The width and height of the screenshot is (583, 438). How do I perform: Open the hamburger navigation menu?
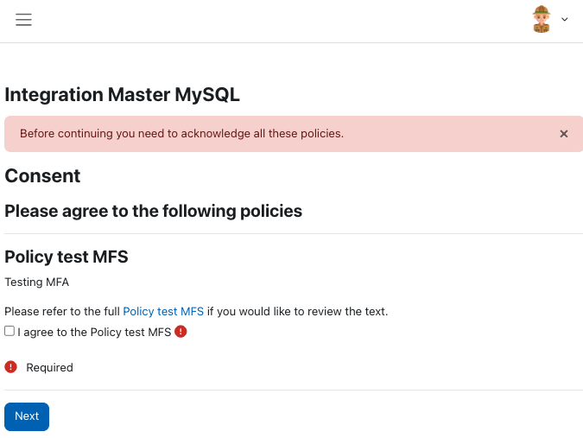(23, 19)
